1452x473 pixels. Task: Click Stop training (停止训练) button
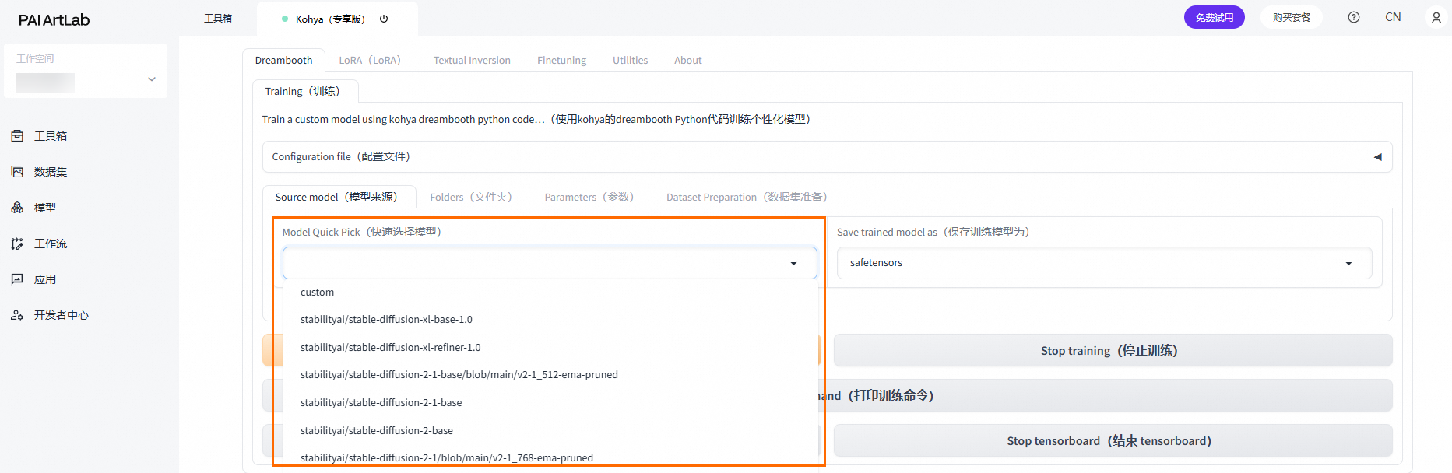coord(1113,350)
